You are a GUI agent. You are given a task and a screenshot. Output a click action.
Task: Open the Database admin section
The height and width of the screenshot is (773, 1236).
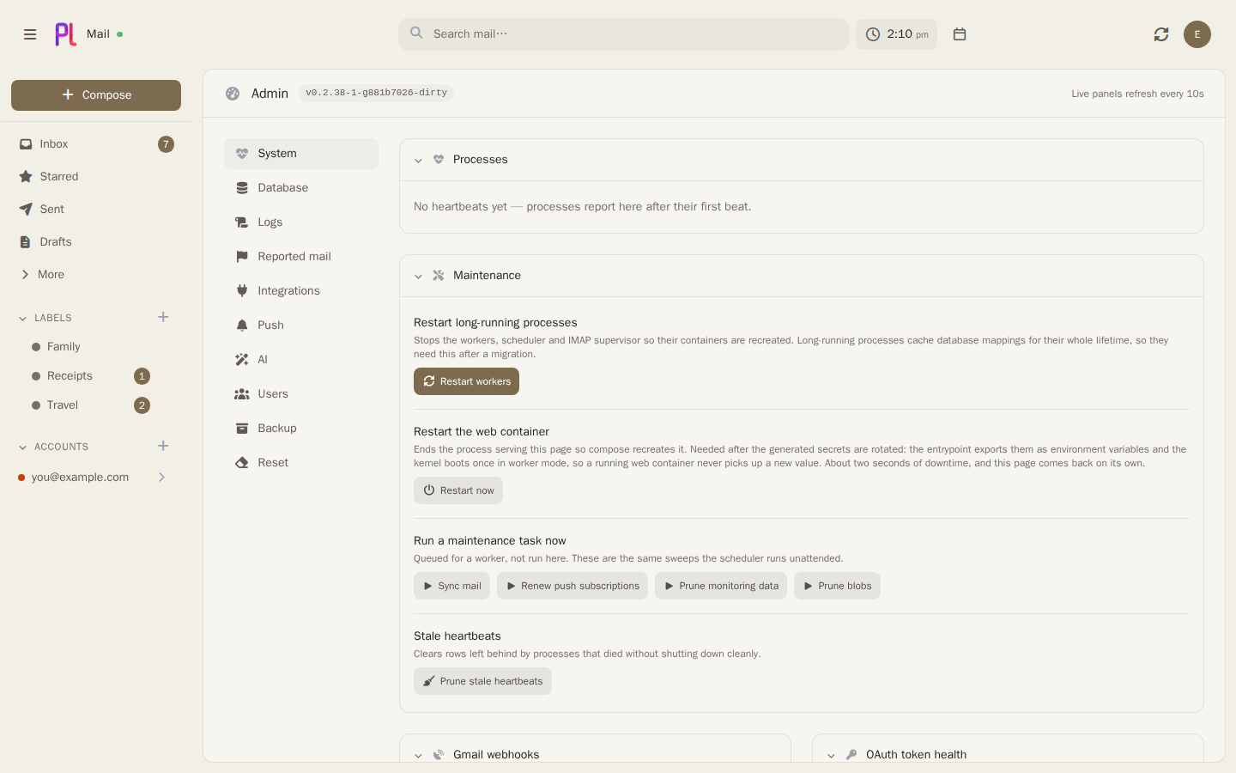301,188
